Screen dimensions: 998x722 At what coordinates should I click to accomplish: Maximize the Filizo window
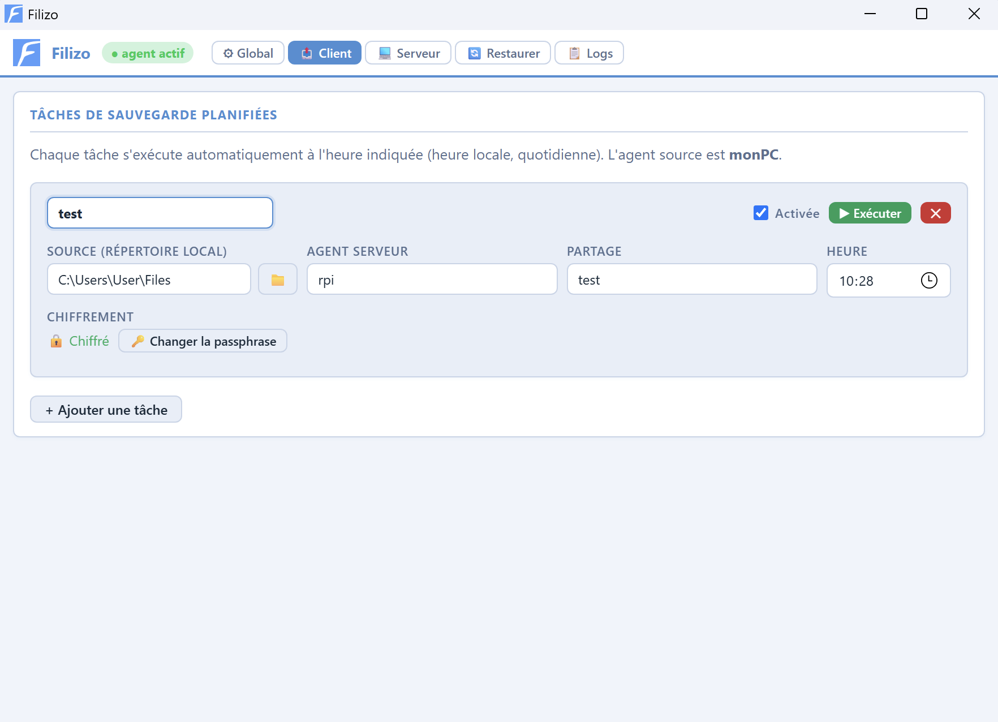pyautogui.click(x=922, y=14)
